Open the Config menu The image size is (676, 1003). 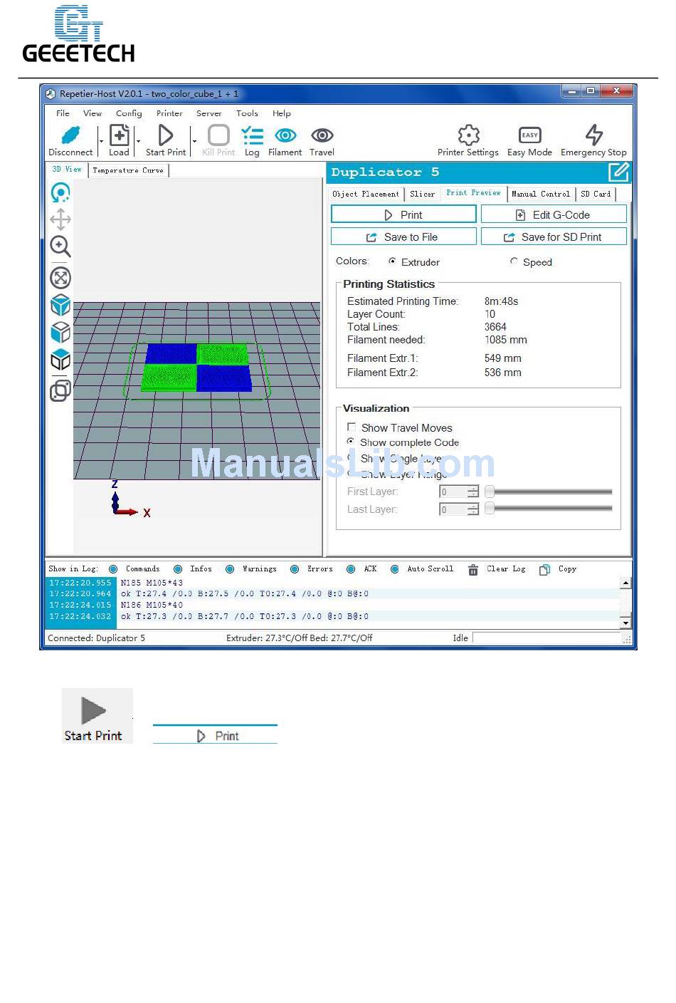(x=129, y=113)
